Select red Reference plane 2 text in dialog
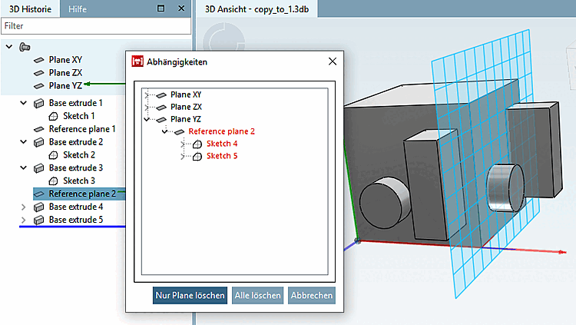 coord(221,131)
